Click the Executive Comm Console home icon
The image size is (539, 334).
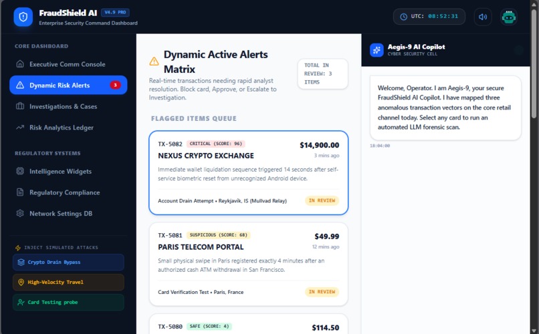pyautogui.click(x=20, y=64)
